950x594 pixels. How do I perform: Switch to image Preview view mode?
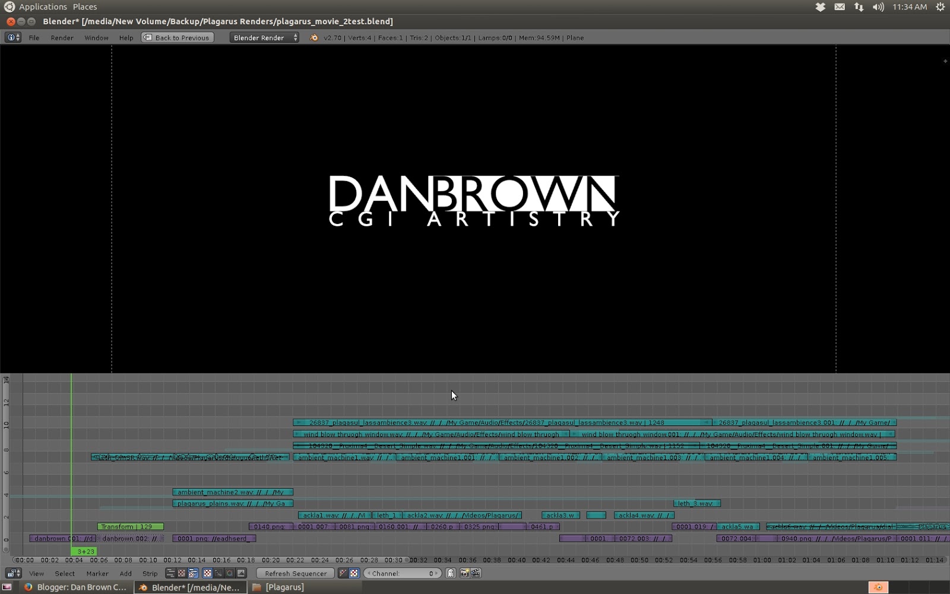coord(182,573)
